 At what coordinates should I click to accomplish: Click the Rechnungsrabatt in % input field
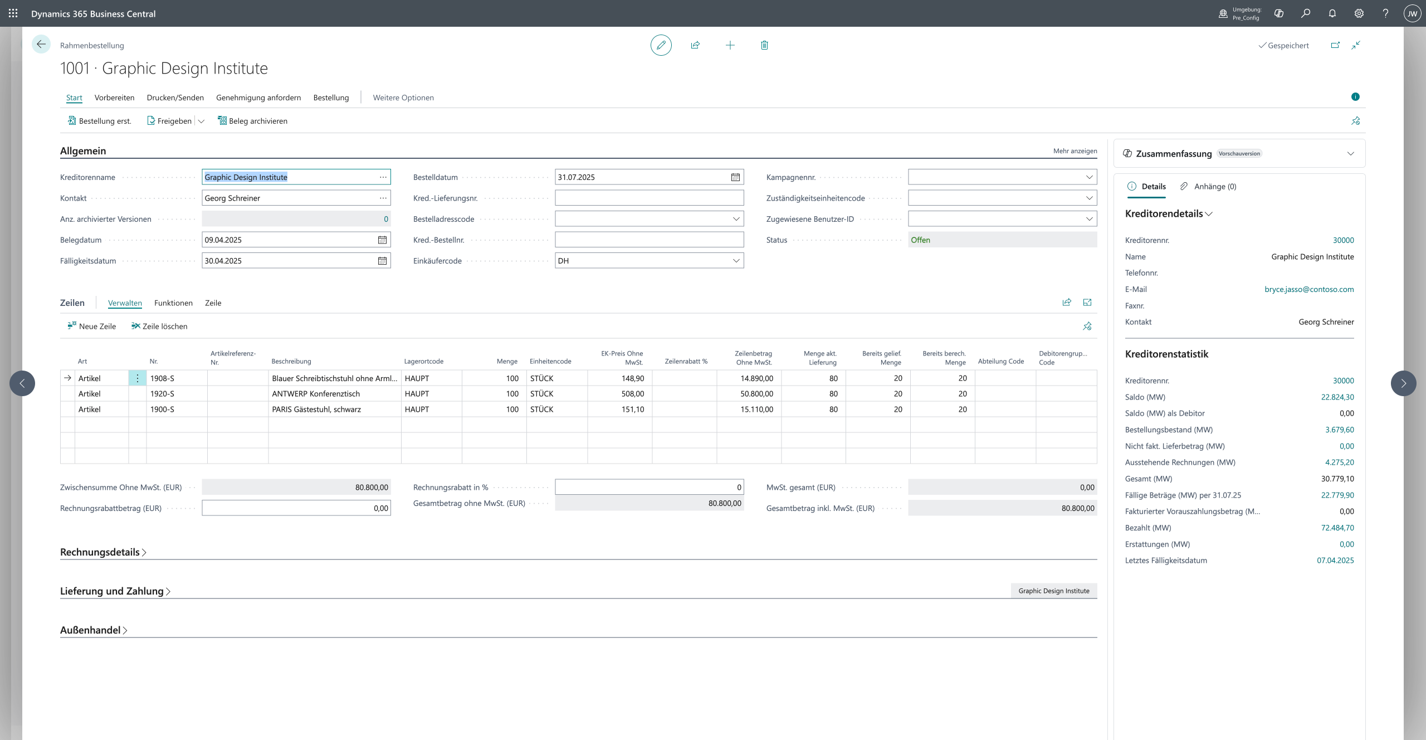tap(649, 487)
